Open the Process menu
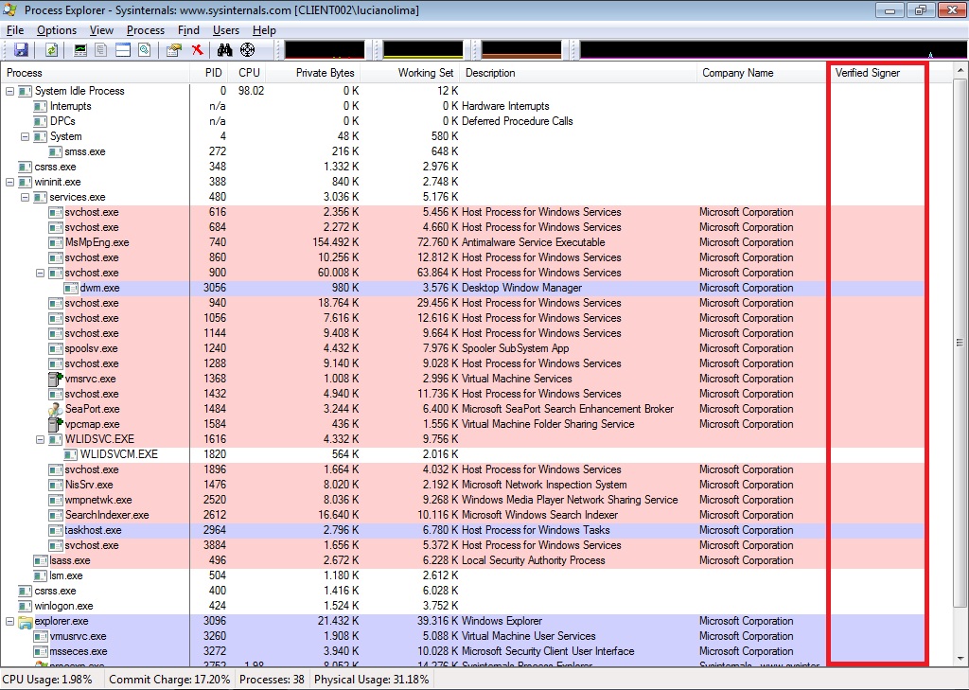 click(146, 30)
